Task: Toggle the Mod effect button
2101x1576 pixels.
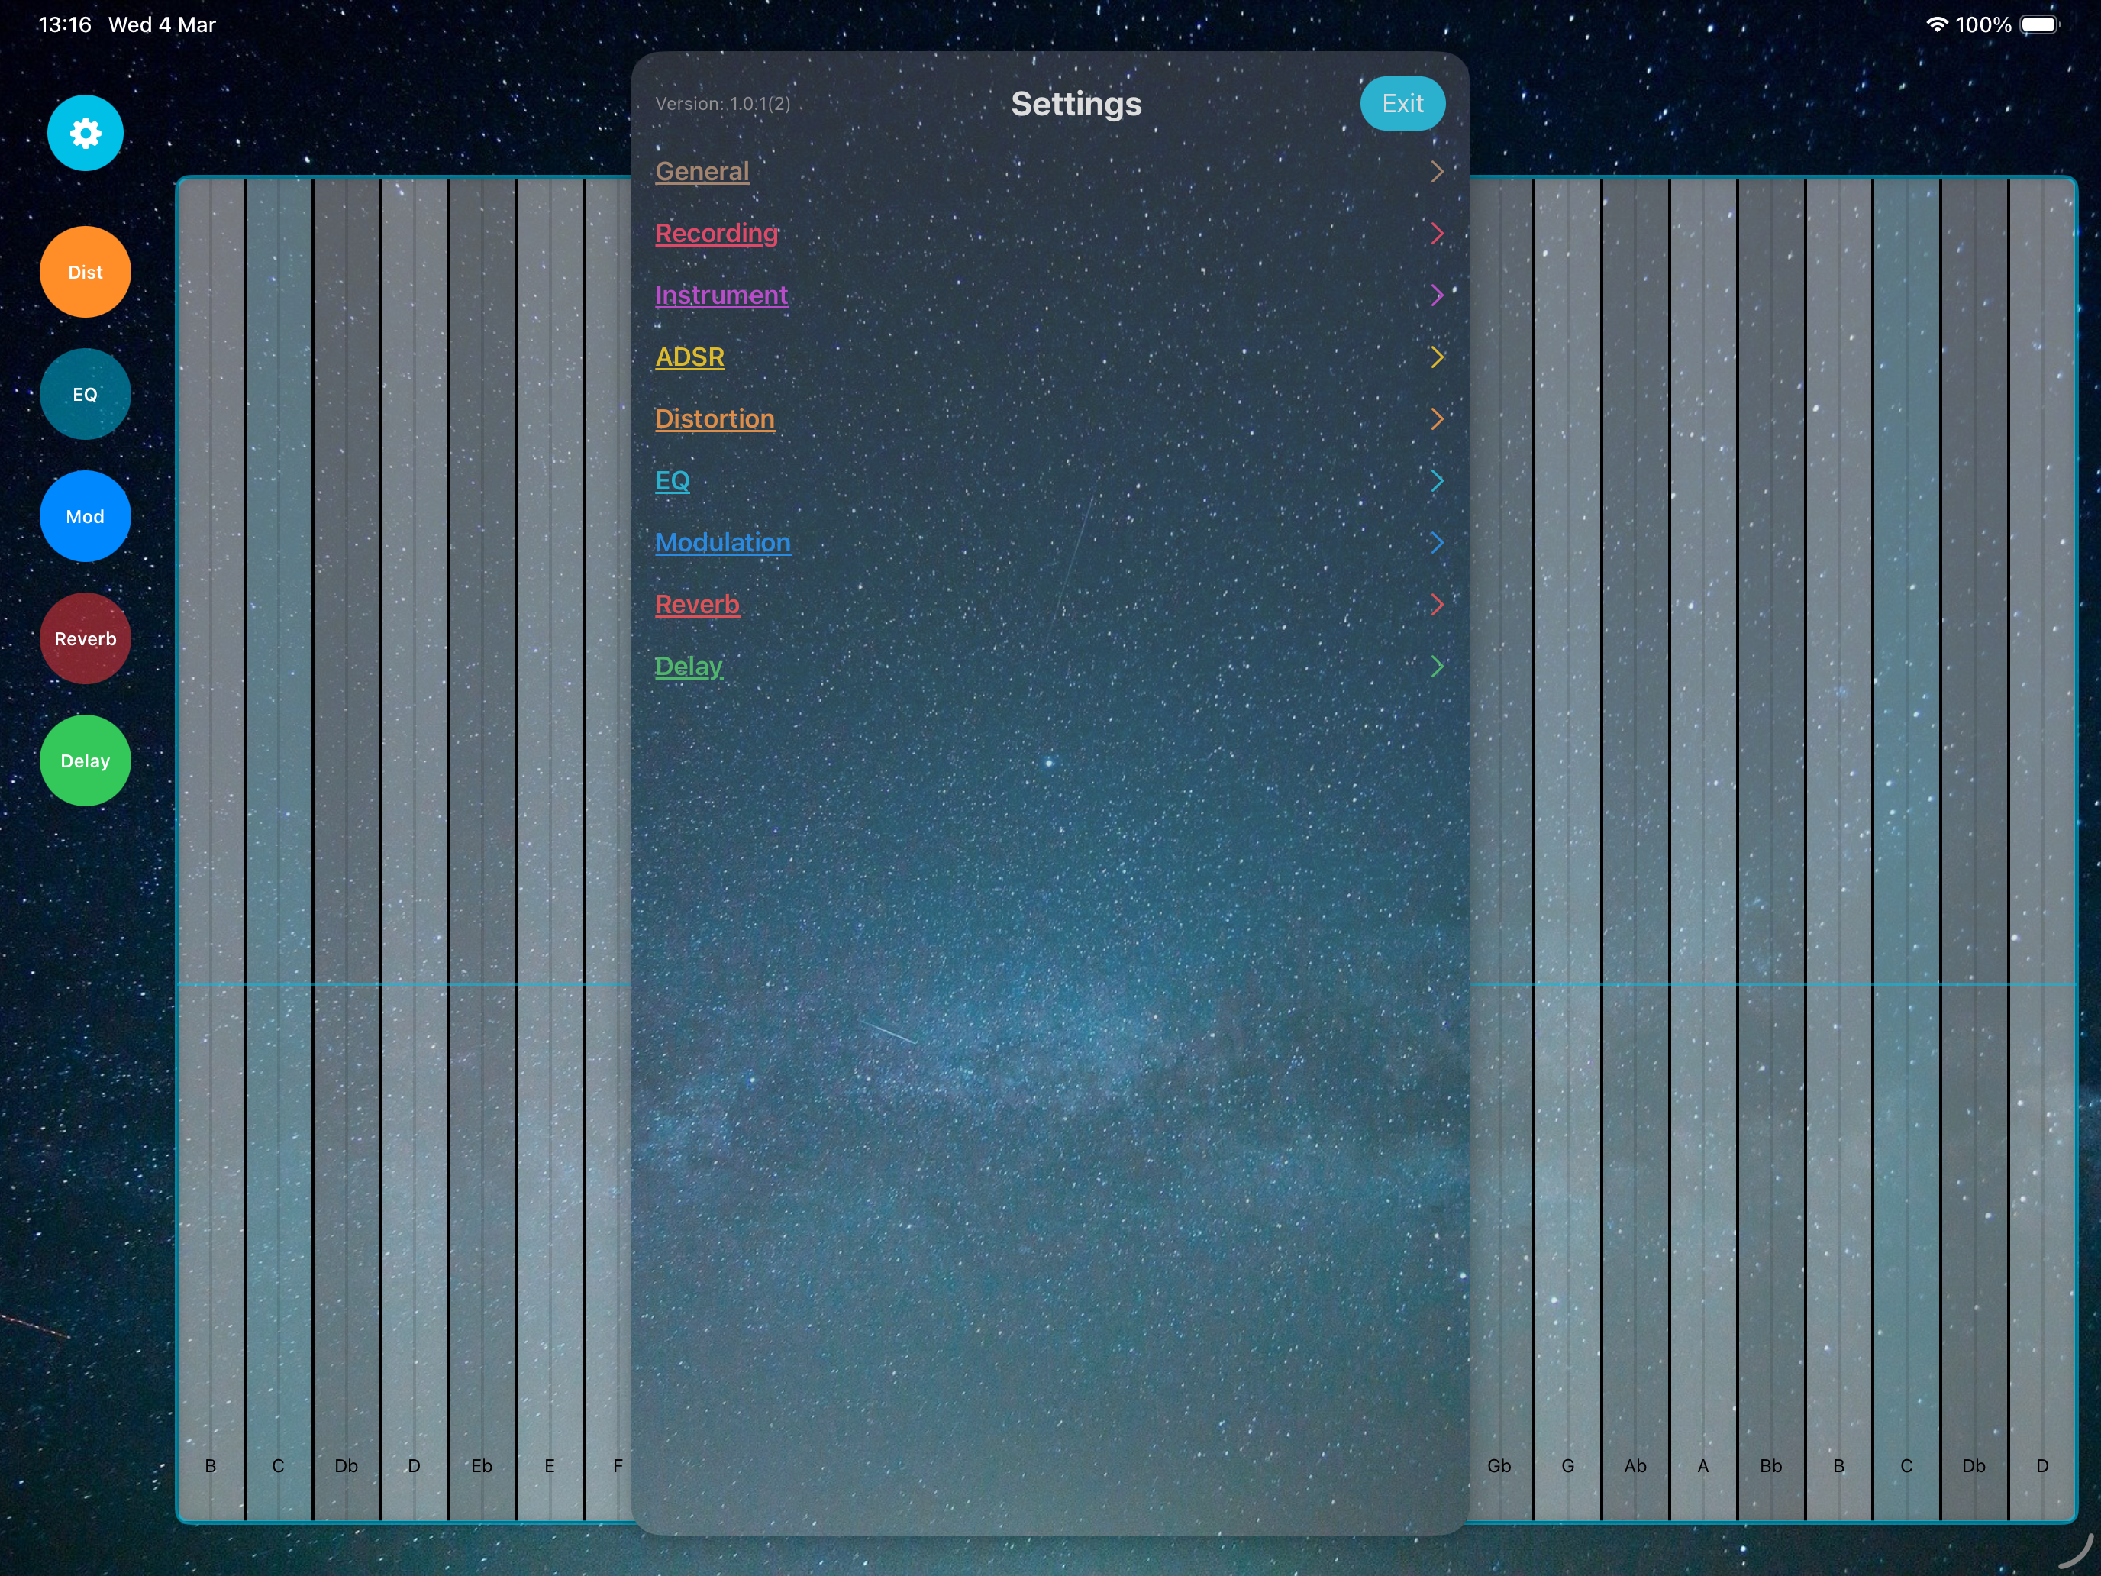Action: [x=86, y=516]
